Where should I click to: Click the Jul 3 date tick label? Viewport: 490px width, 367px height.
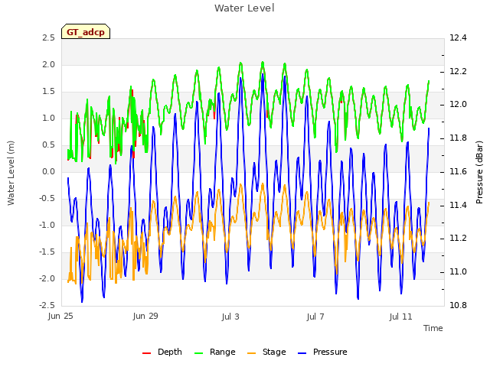(x=230, y=317)
